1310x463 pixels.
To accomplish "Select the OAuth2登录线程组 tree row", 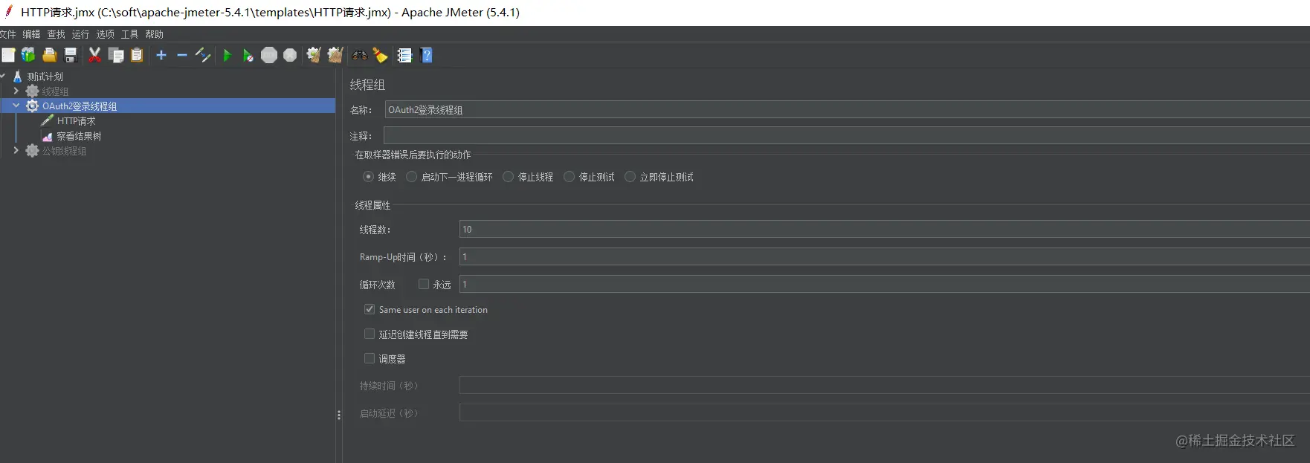I will pyautogui.click(x=167, y=106).
